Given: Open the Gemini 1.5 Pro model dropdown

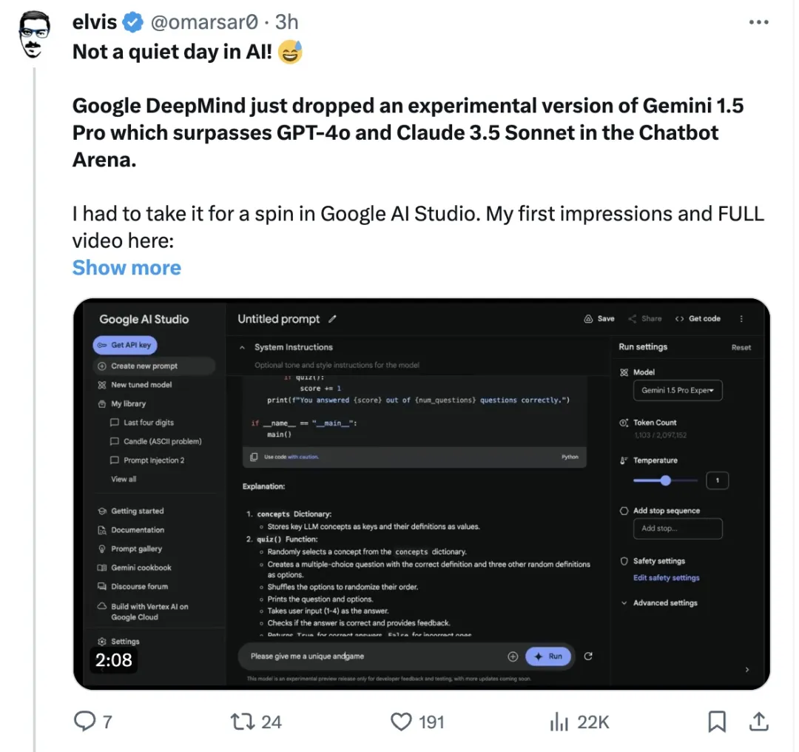Looking at the screenshot, I should 677,391.
